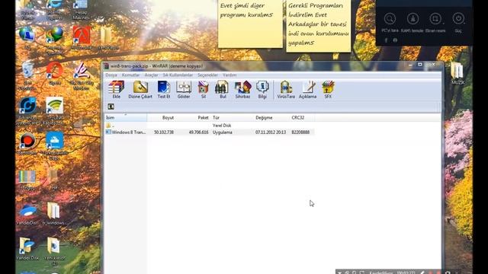Open the network Ağ desktop icon
Screen dimensions: 488x274
(x=27, y=38)
